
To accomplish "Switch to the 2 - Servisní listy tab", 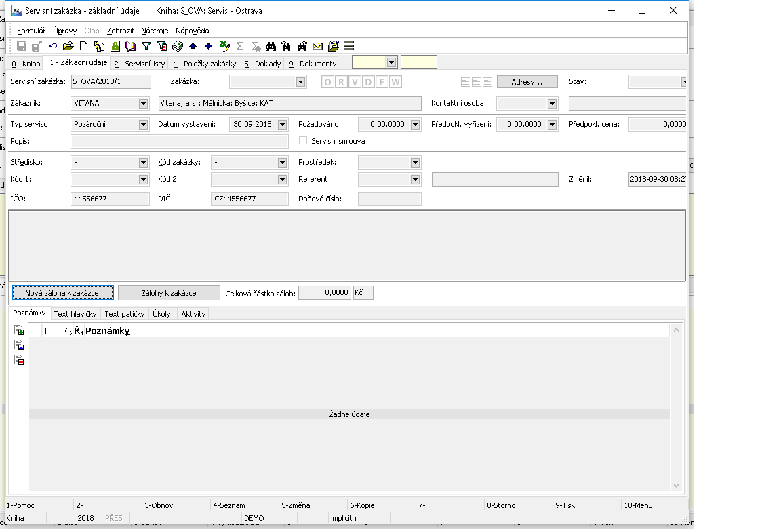I will pyautogui.click(x=139, y=64).
